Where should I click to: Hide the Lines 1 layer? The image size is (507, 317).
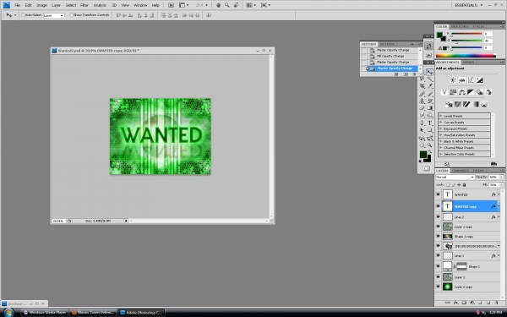[x=438, y=255]
